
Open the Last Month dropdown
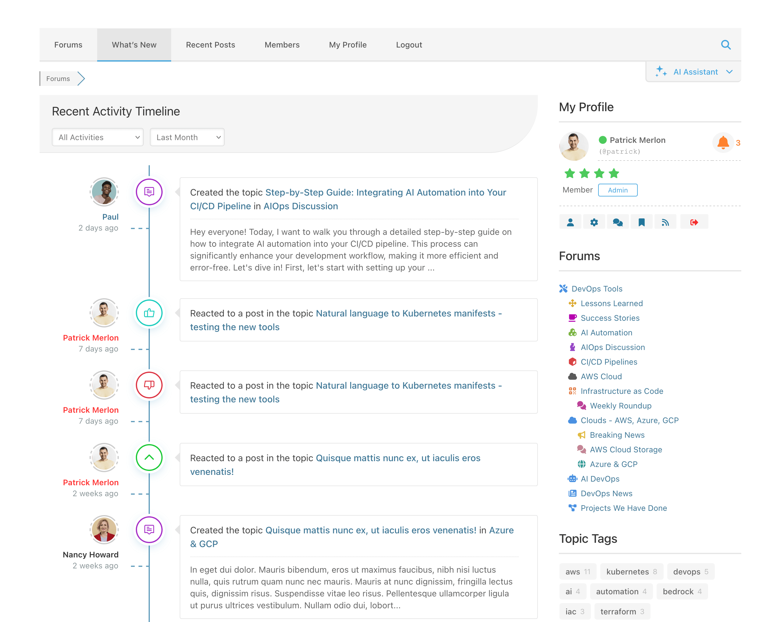point(187,137)
